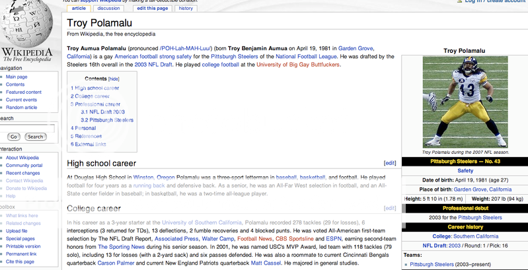Click the Go search button
Image resolution: width=528 pixels, height=270 pixels.
[x=14, y=137]
